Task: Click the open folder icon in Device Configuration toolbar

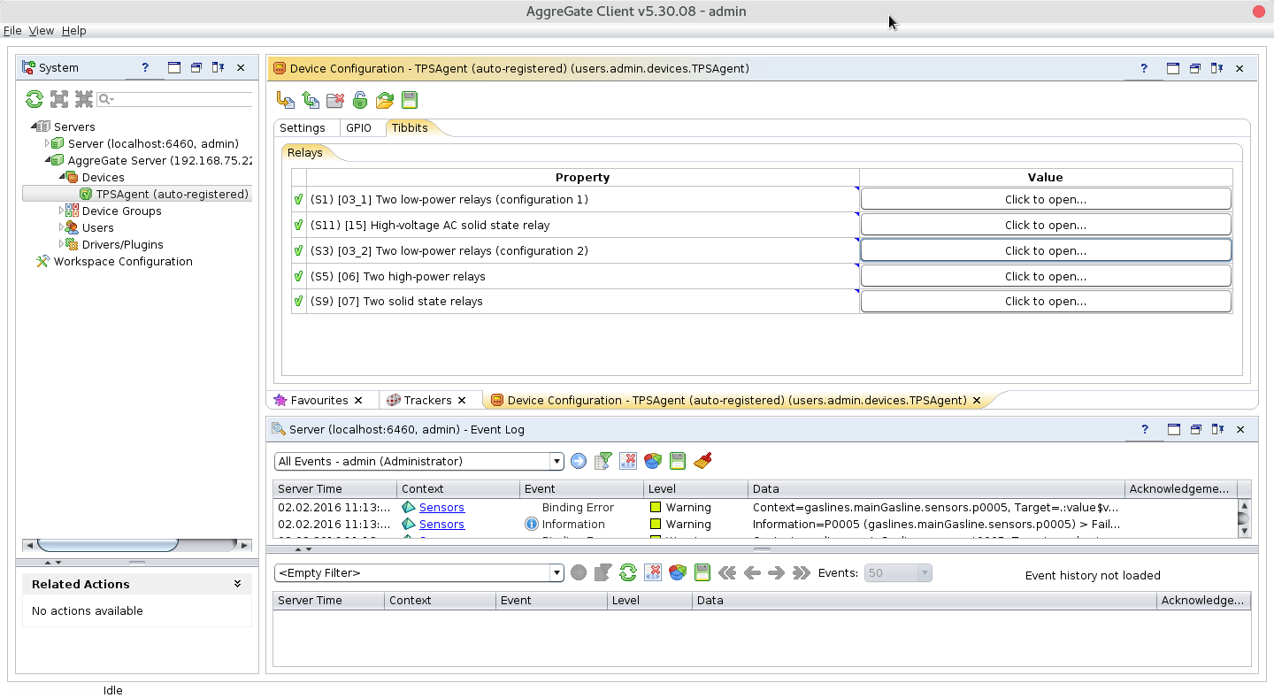Action: click(385, 100)
